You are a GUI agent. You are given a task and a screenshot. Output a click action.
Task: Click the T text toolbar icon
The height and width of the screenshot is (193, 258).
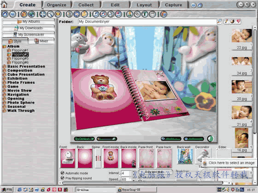click(145, 14)
